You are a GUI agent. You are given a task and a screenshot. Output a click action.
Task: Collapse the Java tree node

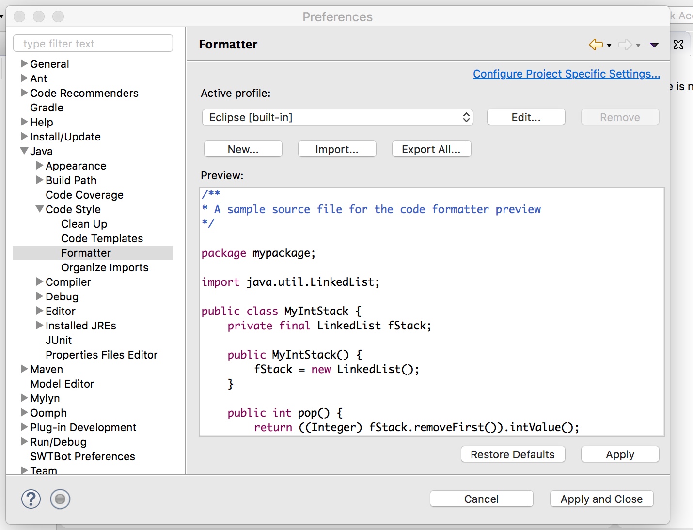click(24, 151)
